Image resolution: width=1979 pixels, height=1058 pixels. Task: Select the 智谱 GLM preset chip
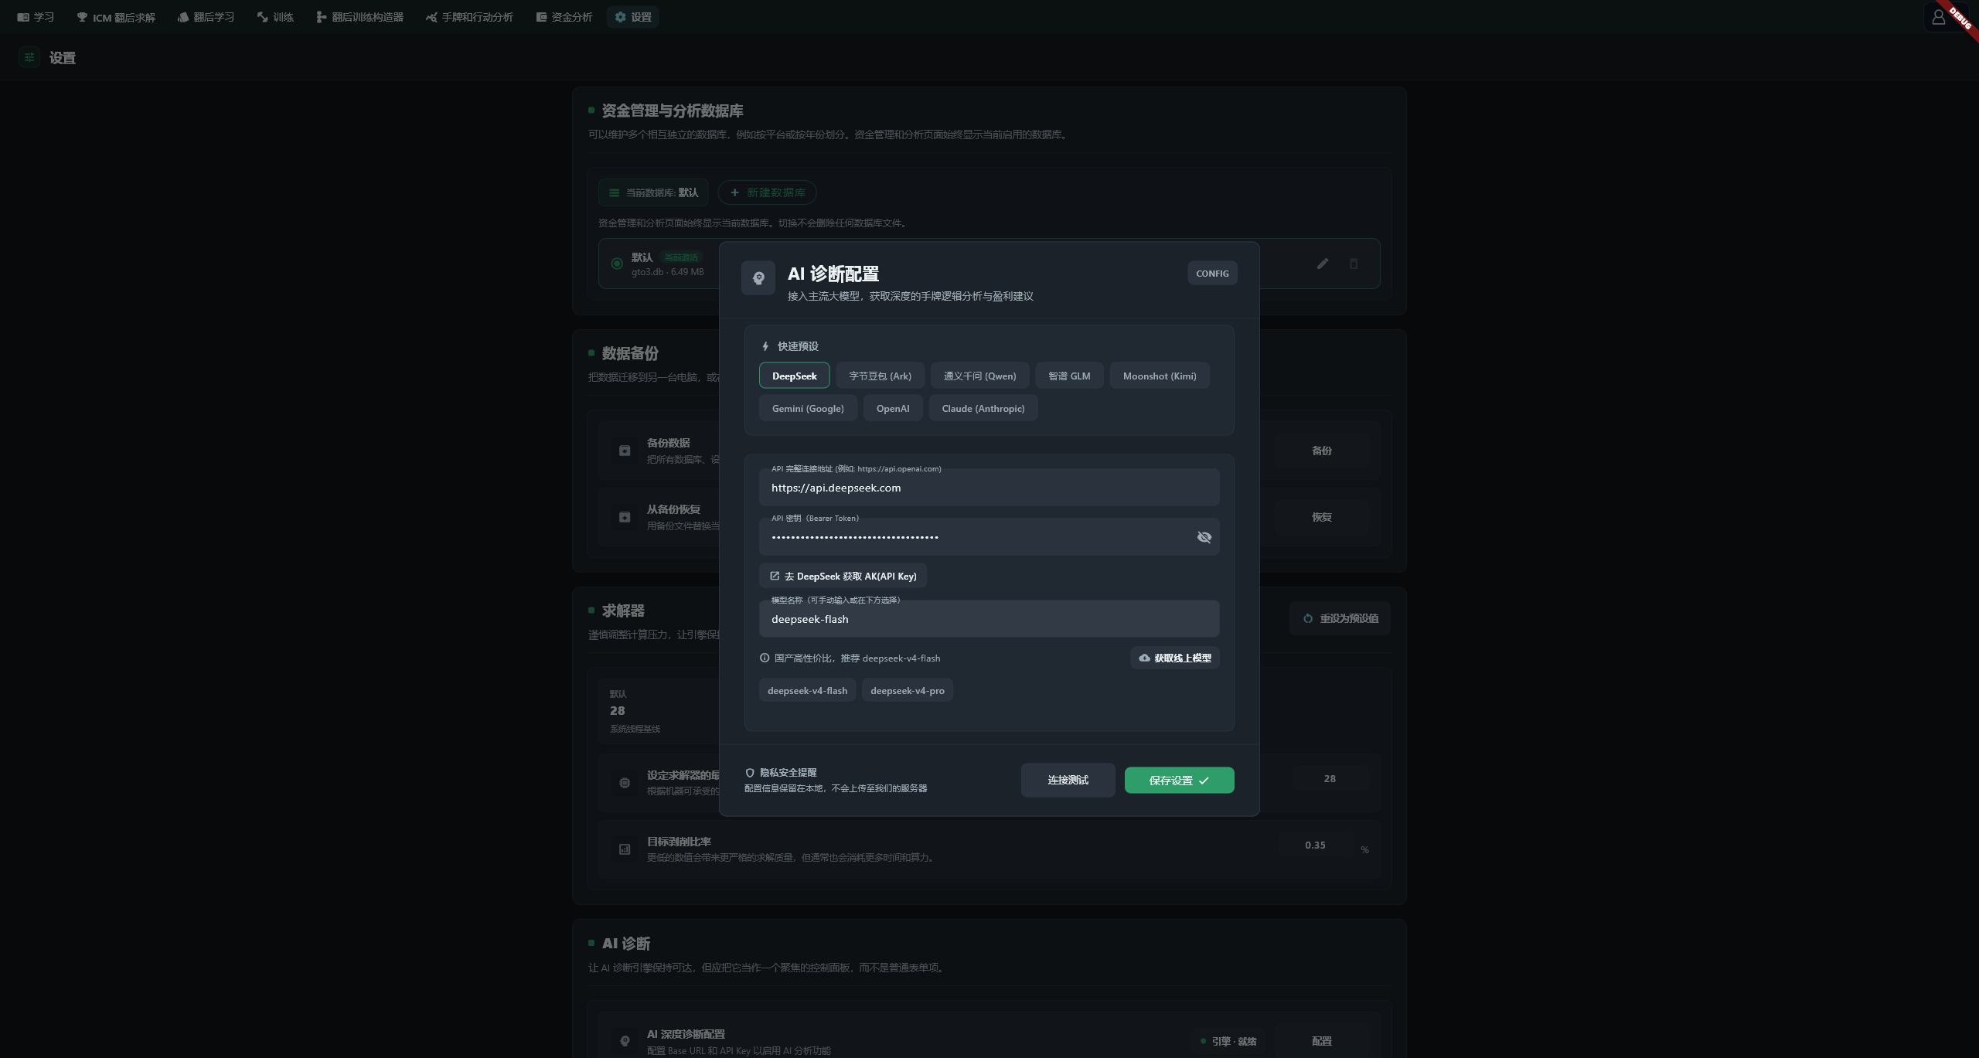tap(1069, 376)
